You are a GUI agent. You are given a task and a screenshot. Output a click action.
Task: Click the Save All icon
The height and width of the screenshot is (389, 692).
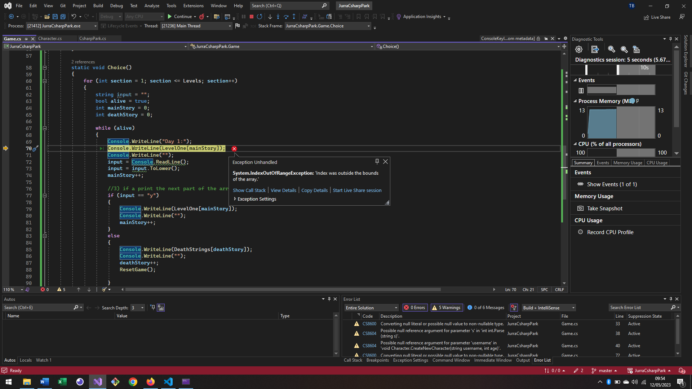(x=63, y=17)
